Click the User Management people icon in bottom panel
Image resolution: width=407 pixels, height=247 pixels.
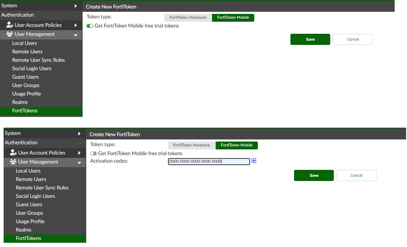[13, 162]
